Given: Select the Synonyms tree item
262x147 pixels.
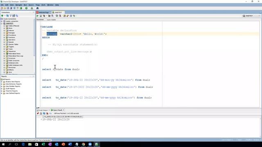Looking at the screenshot, I should [12, 58].
